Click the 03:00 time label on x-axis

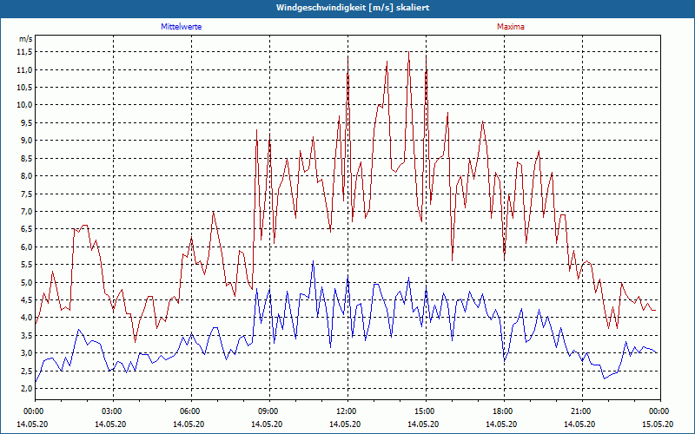[114, 411]
